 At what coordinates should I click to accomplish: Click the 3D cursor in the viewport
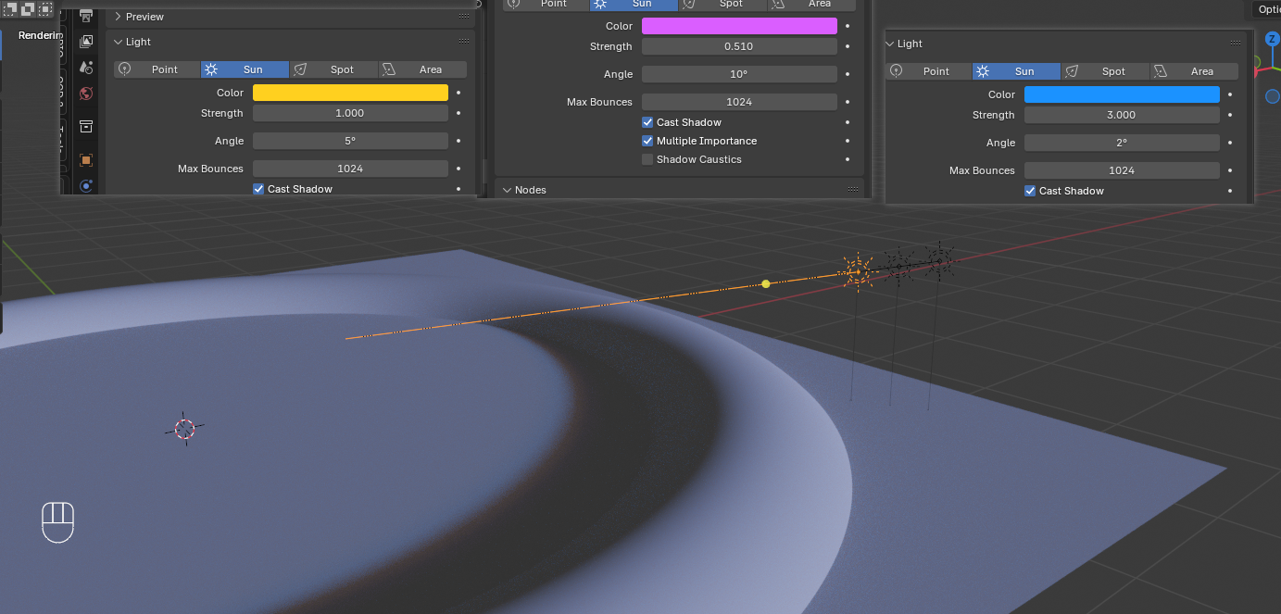(x=185, y=429)
